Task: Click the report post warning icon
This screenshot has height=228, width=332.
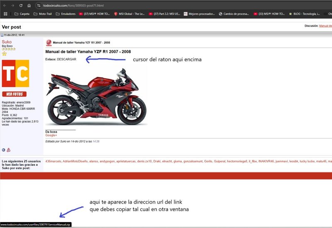Action: tap(8, 150)
